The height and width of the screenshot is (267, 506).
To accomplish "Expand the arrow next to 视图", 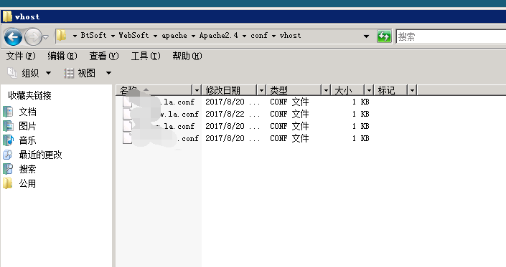I will click(109, 73).
